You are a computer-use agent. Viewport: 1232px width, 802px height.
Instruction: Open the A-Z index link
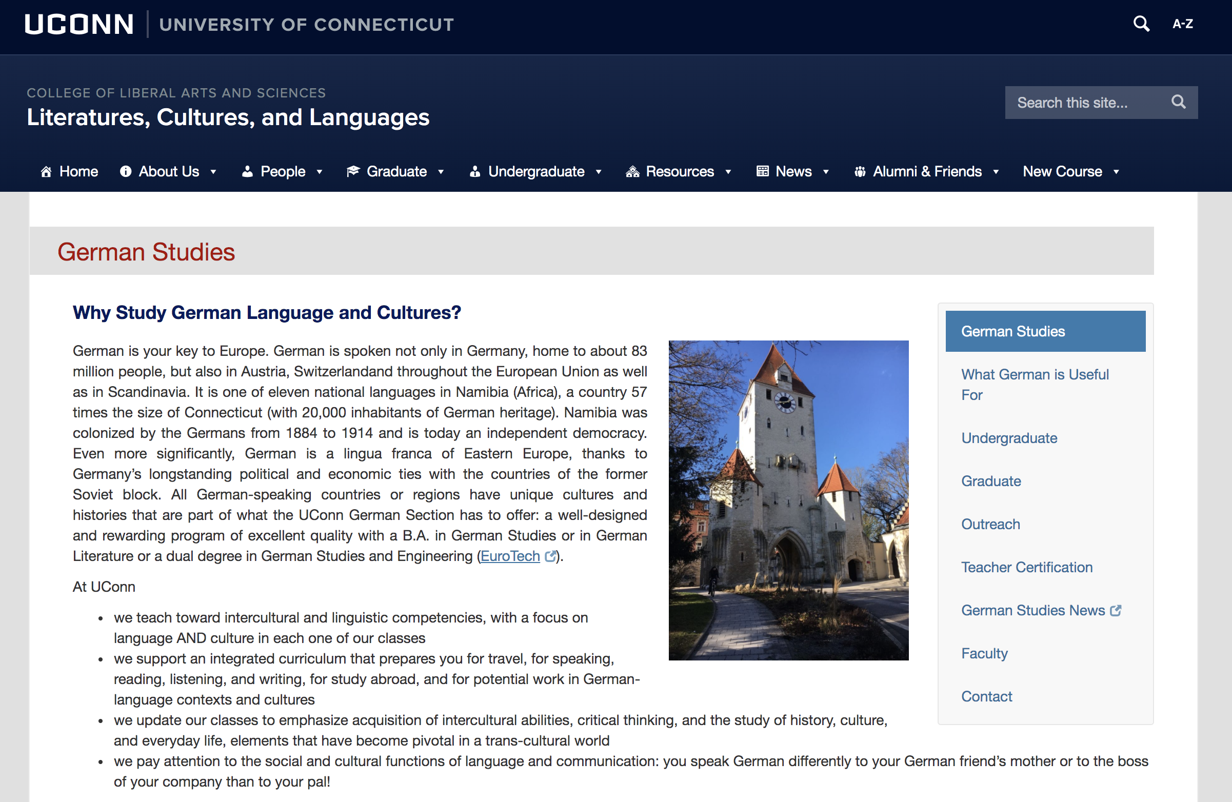[1182, 24]
